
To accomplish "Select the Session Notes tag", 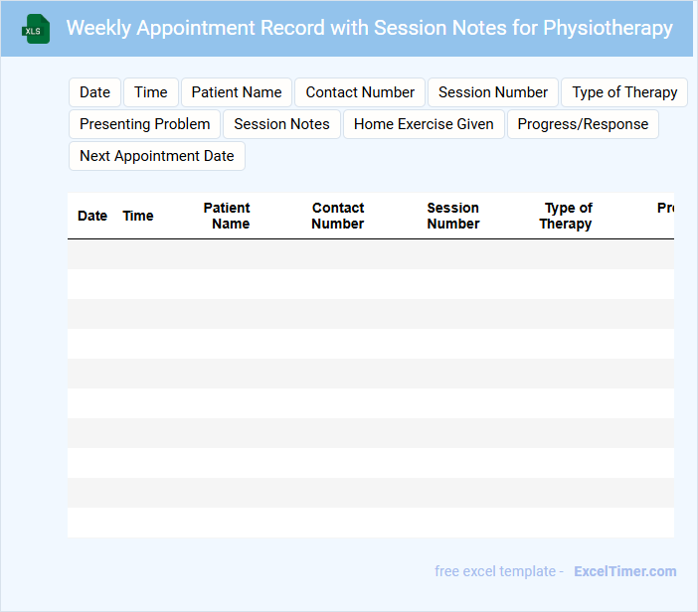I will [281, 124].
